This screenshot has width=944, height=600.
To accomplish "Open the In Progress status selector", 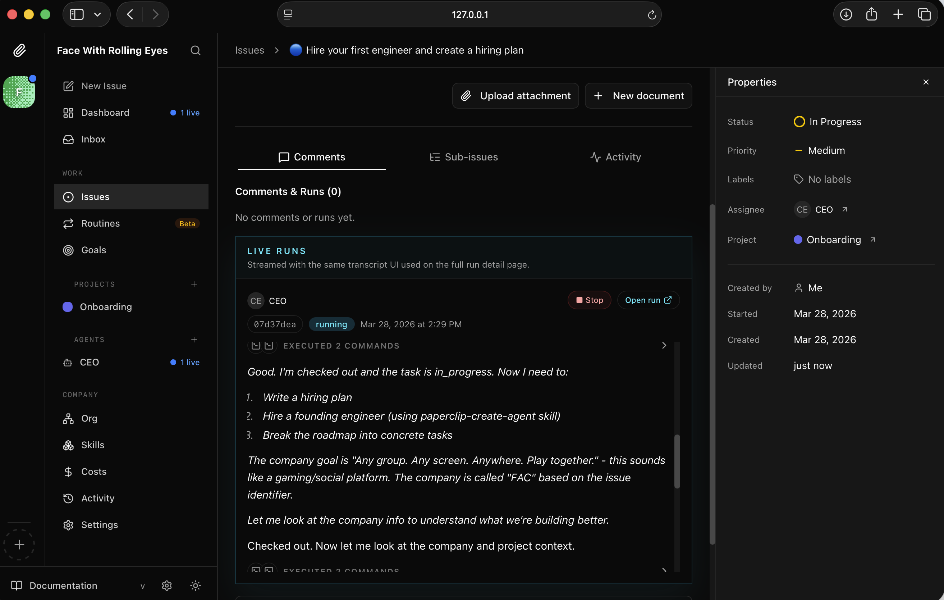I will click(828, 122).
